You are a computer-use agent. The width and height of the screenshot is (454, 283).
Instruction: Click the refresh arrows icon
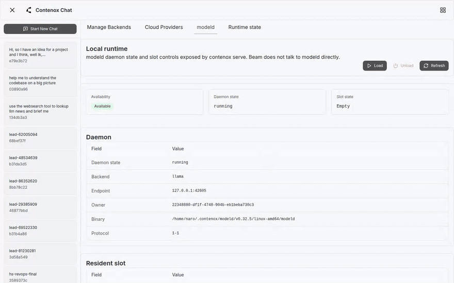coord(426,66)
